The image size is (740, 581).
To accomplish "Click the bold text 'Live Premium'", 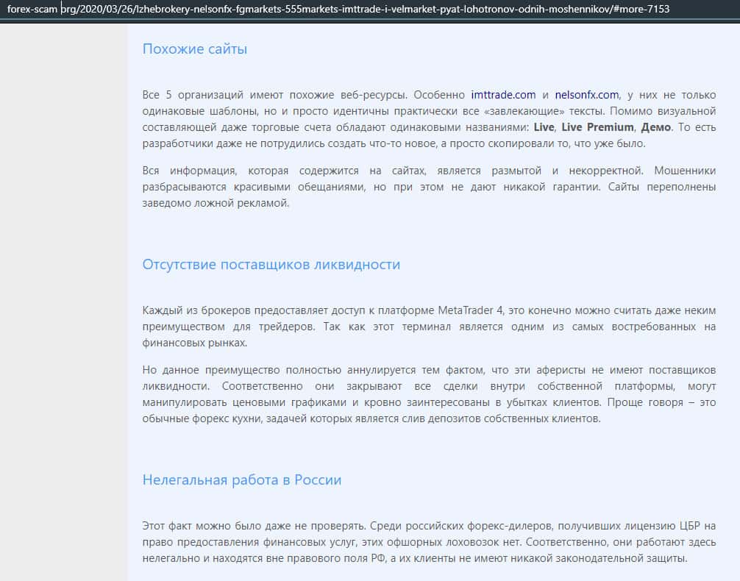I will 597,127.
